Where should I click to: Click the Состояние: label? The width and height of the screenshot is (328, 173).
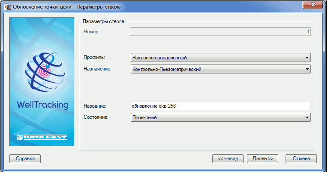[96, 117]
